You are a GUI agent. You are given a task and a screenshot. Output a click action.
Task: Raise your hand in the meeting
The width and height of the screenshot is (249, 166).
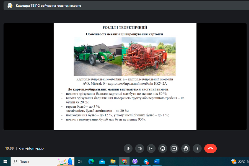[186, 148]
